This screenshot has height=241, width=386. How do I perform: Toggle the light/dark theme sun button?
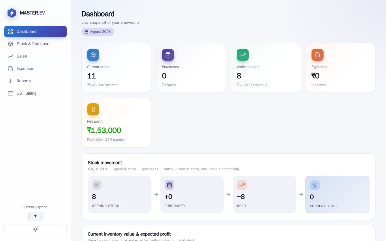(x=36, y=229)
